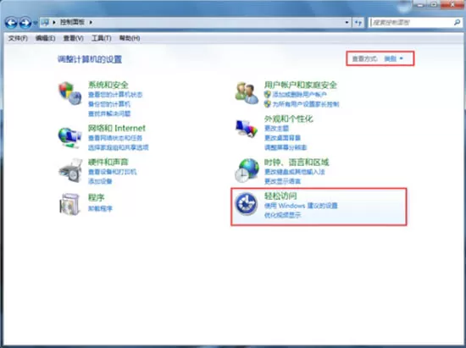Click 查找并解决问题 link
The height and width of the screenshot is (348, 466).
coord(109,113)
